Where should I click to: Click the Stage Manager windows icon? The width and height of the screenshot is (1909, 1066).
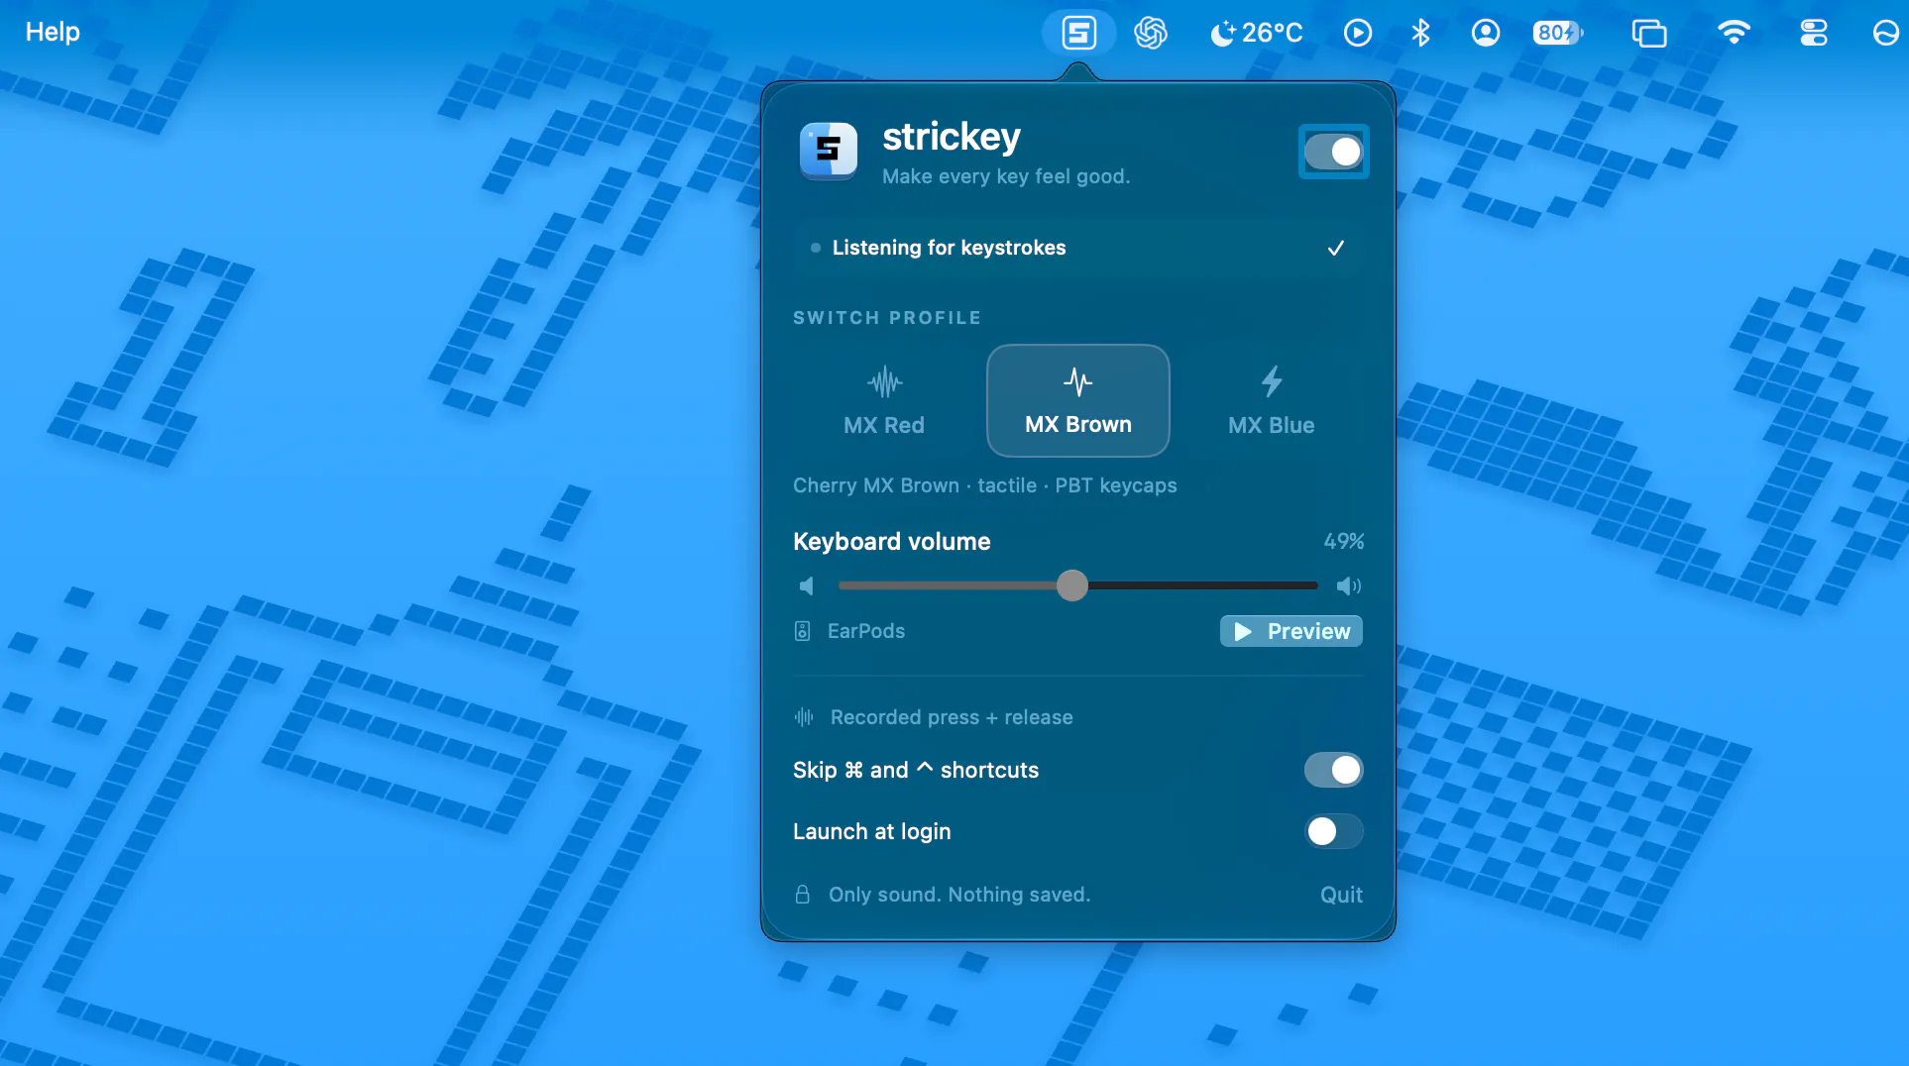[1649, 33]
